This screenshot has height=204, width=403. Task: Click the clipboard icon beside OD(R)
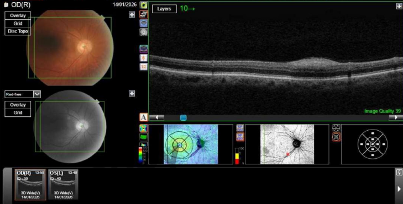click(7, 4)
